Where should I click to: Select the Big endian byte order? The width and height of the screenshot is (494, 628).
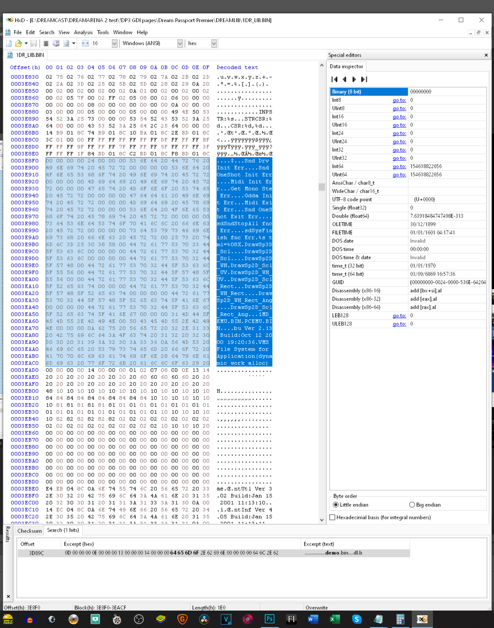pyautogui.click(x=412, y=505)
